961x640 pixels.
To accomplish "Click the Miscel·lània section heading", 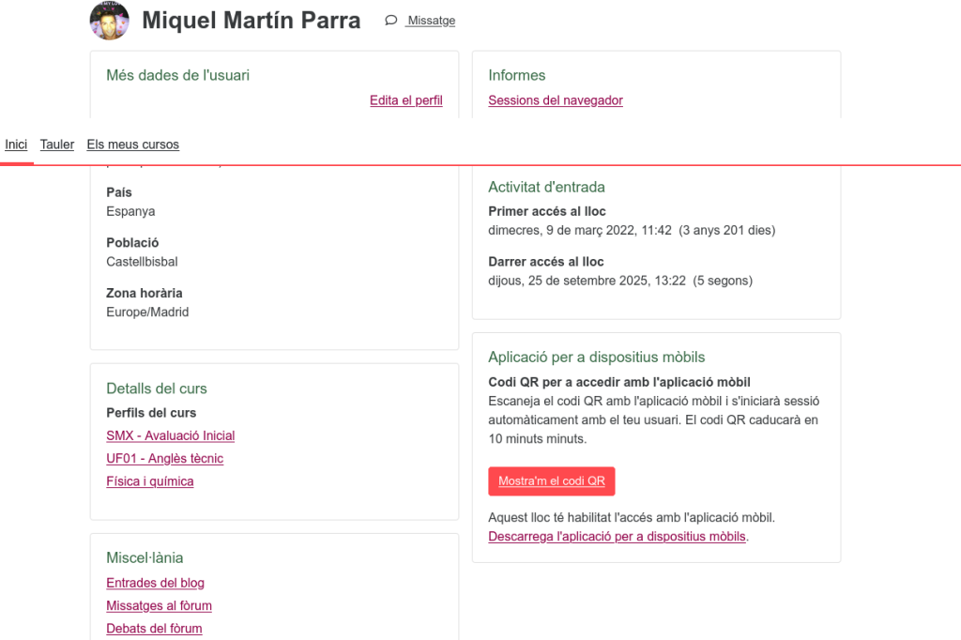I will point(145,558).
